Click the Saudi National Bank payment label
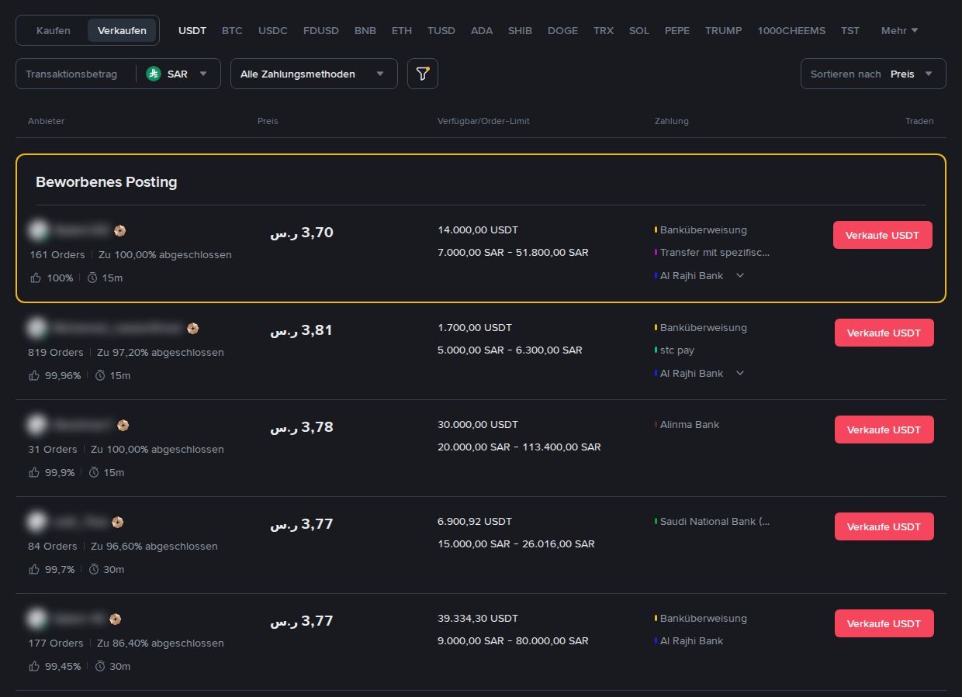The width and height of the screenshot is (962, 697). (715, 521)
